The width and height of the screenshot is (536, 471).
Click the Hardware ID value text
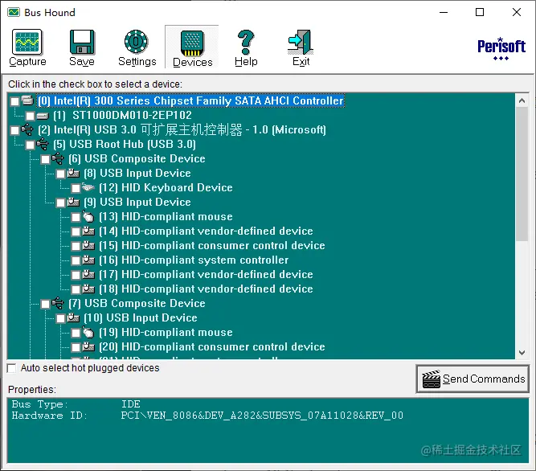point(262,416)
